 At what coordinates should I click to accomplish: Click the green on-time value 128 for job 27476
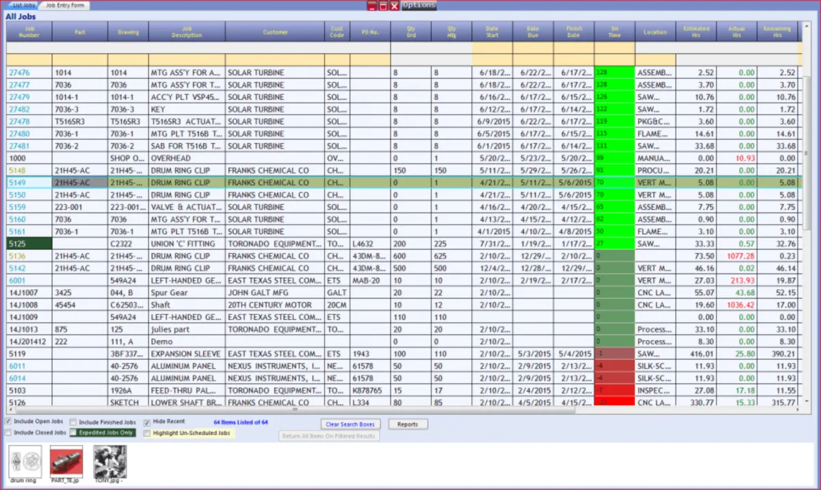click(x=614, y=73)
